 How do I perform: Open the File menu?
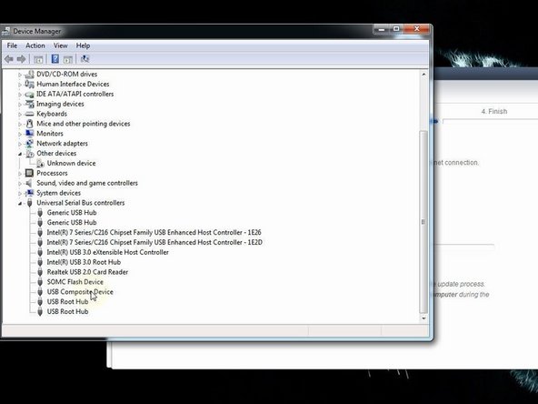(x=12, y=45)
